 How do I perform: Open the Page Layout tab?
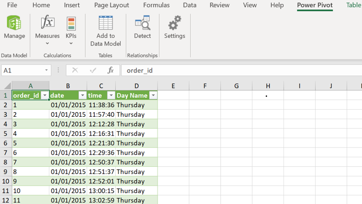pyautogui.click(x=112, y=5)
